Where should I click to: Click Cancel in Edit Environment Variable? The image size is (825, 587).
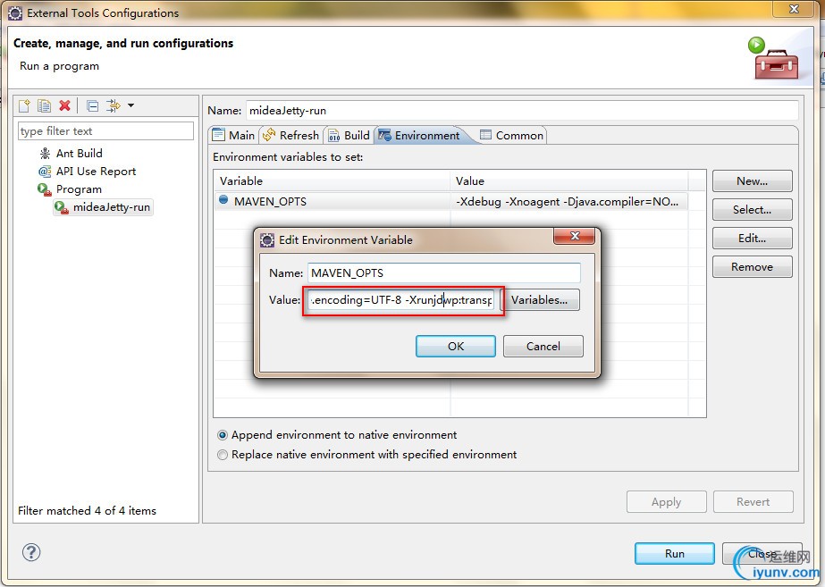point(543,346)
